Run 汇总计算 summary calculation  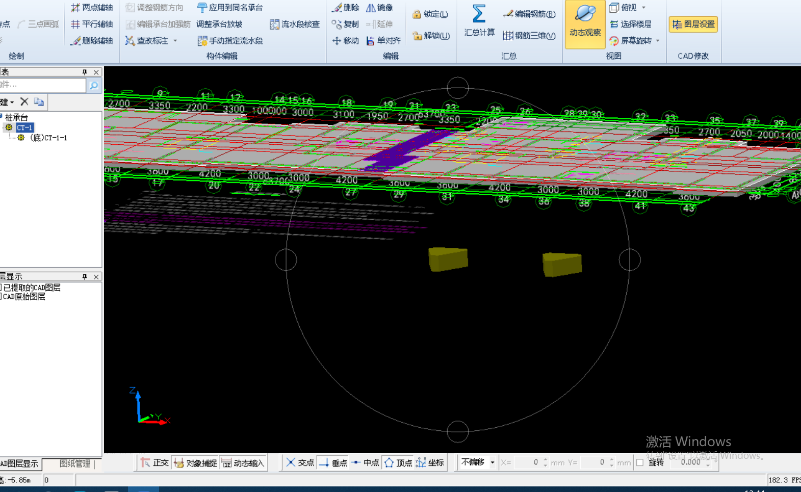479,20
